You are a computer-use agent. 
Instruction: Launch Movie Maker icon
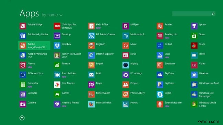[91, 95]
